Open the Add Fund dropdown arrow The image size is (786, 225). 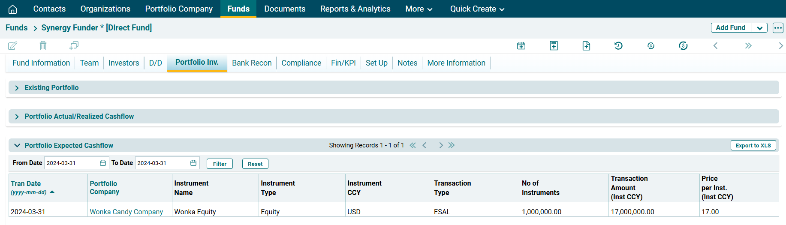pos(759,28)
